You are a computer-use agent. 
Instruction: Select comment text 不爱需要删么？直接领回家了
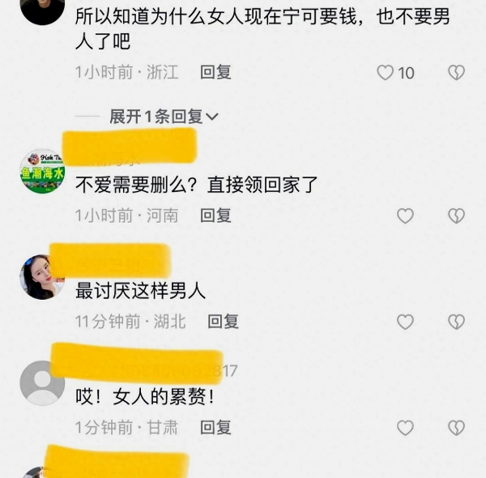pyautogui.click(x=197, y=185)
